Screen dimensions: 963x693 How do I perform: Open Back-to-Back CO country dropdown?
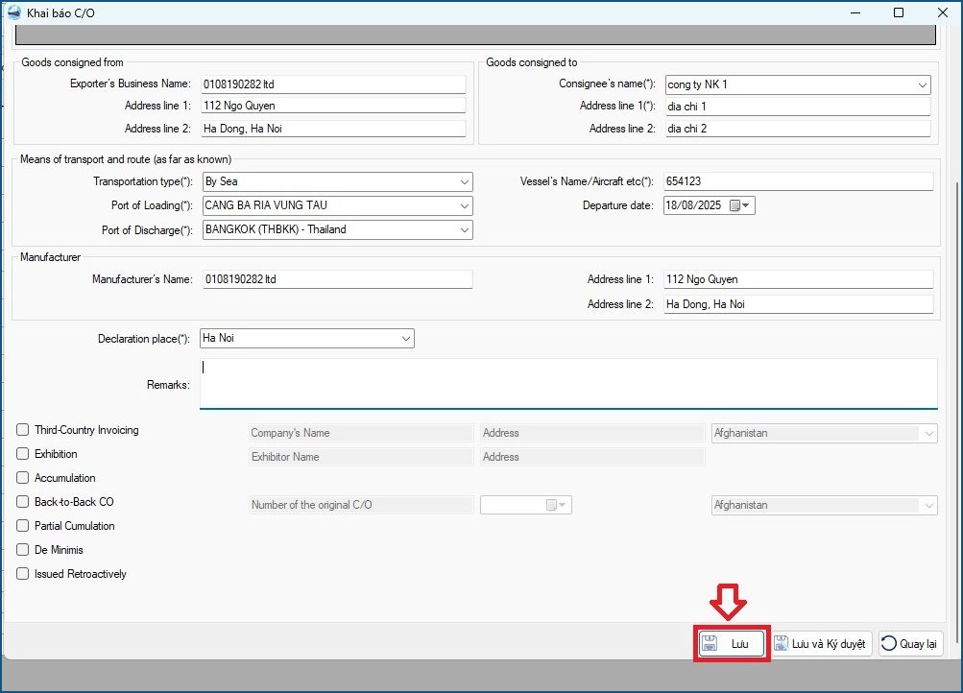click(x=929, y=505)
